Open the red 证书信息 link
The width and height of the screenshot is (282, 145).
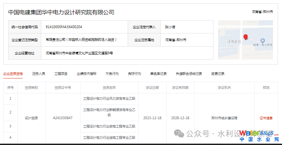pos(266,118)
